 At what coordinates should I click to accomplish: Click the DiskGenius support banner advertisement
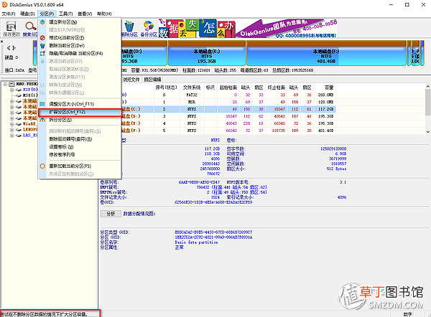248,28
